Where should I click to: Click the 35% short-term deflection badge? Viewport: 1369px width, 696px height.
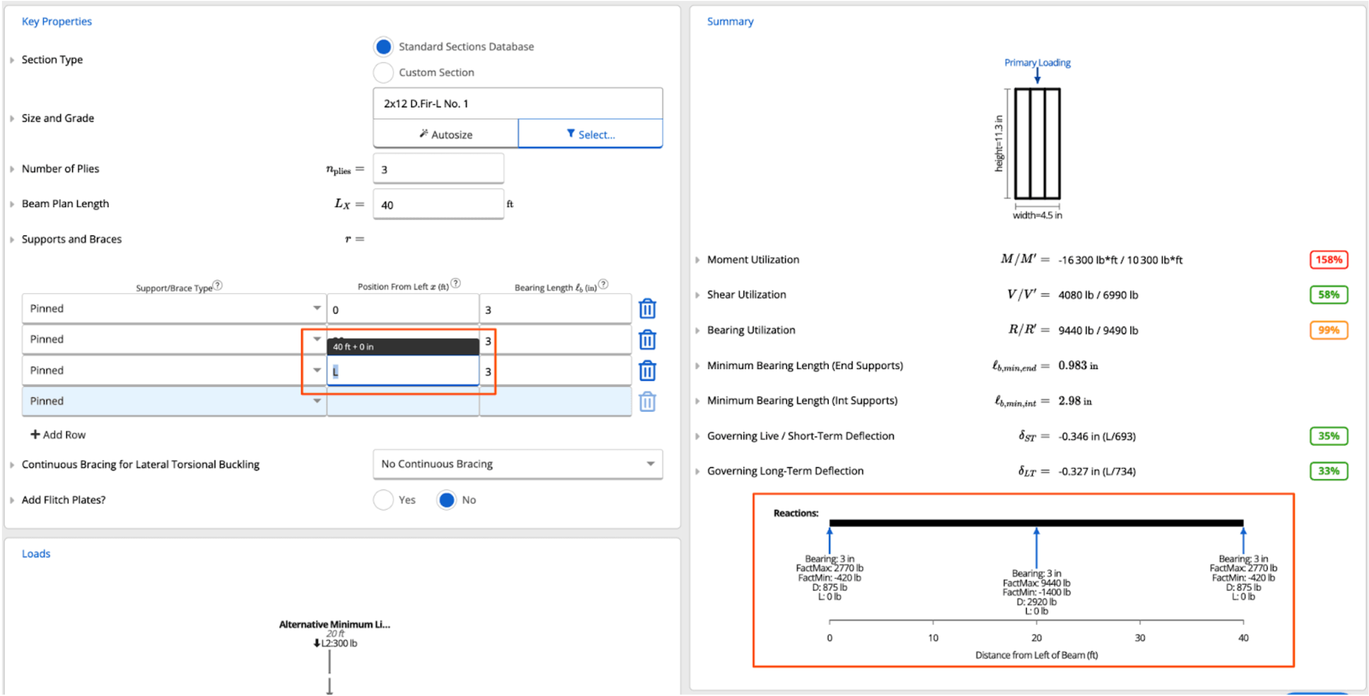click(x=1329, y=436)
